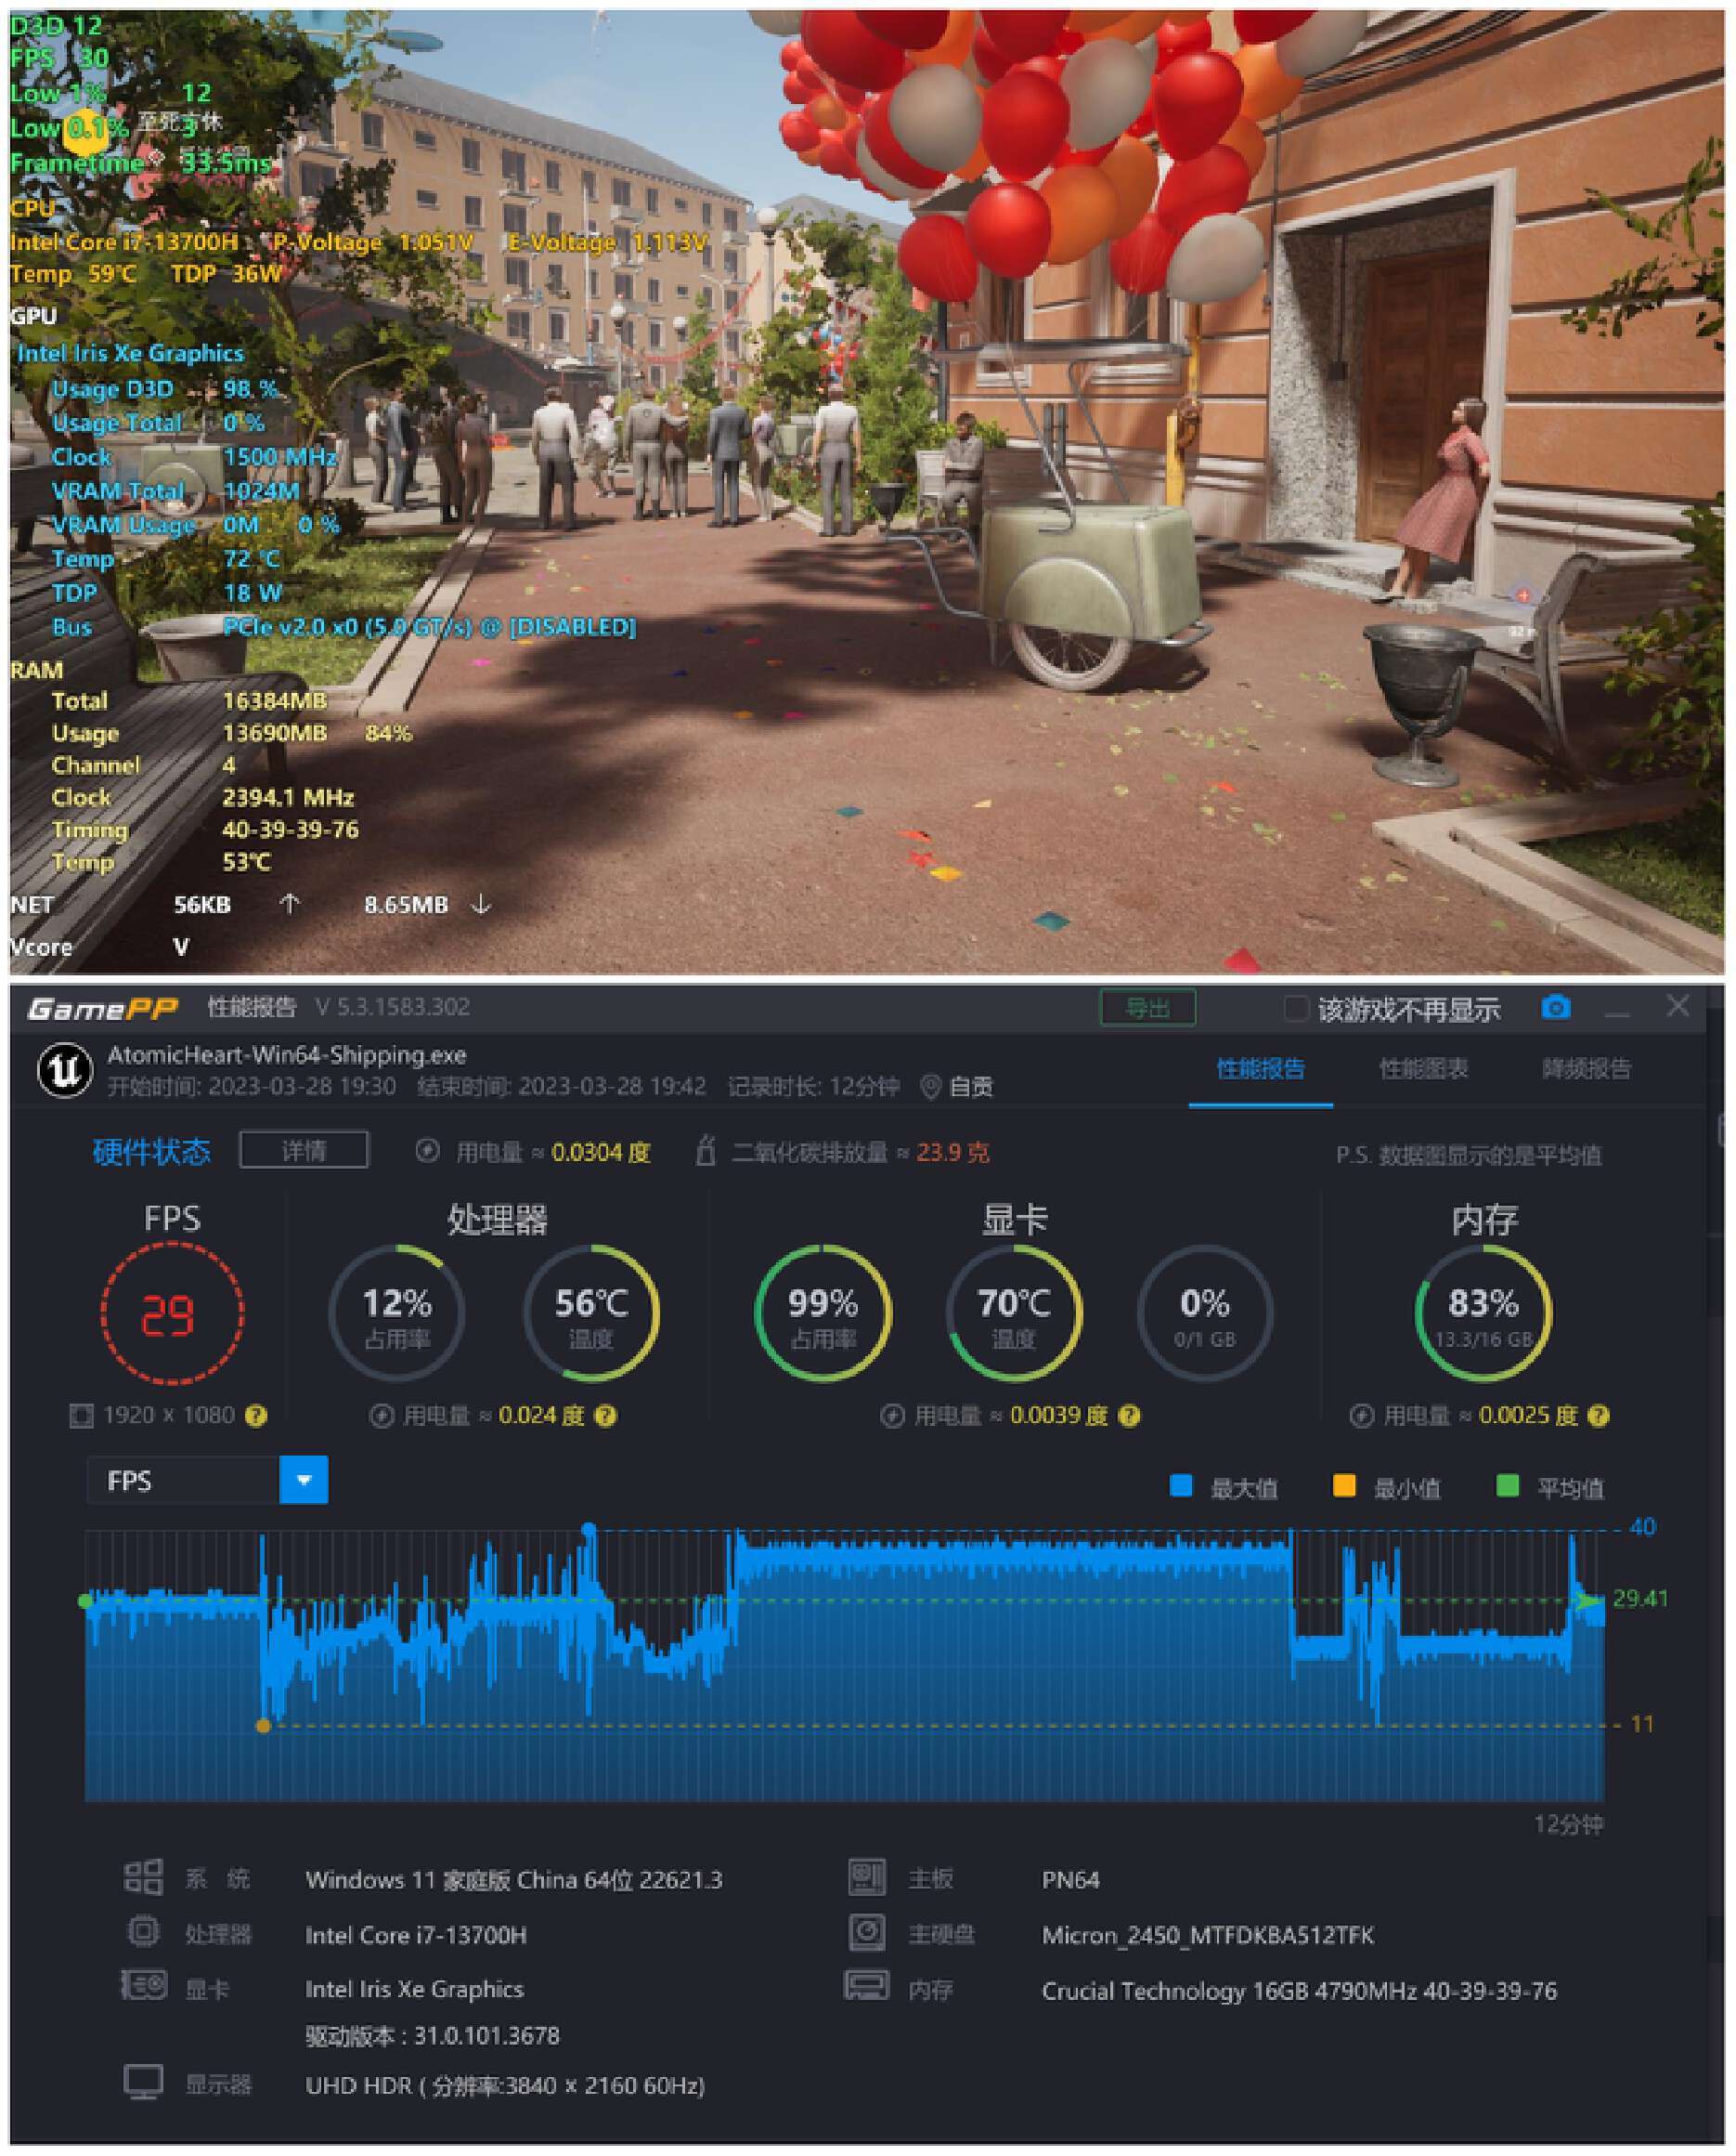Viewport: 1736px width, 2156px height.
Task: Click the power icon beside 0.0025 度
Action: coord(1360,1416)
